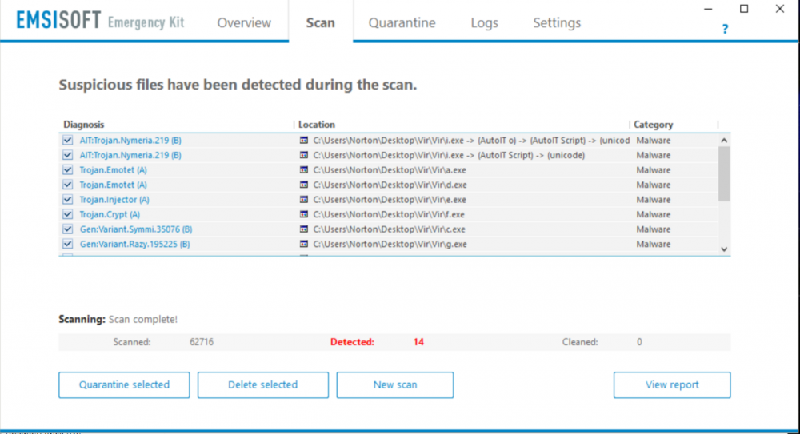Viewport: 800px width, 434px height.
Task: Click the Scanned value 62716
Action: pyautogui.click(x=202, y=342)
